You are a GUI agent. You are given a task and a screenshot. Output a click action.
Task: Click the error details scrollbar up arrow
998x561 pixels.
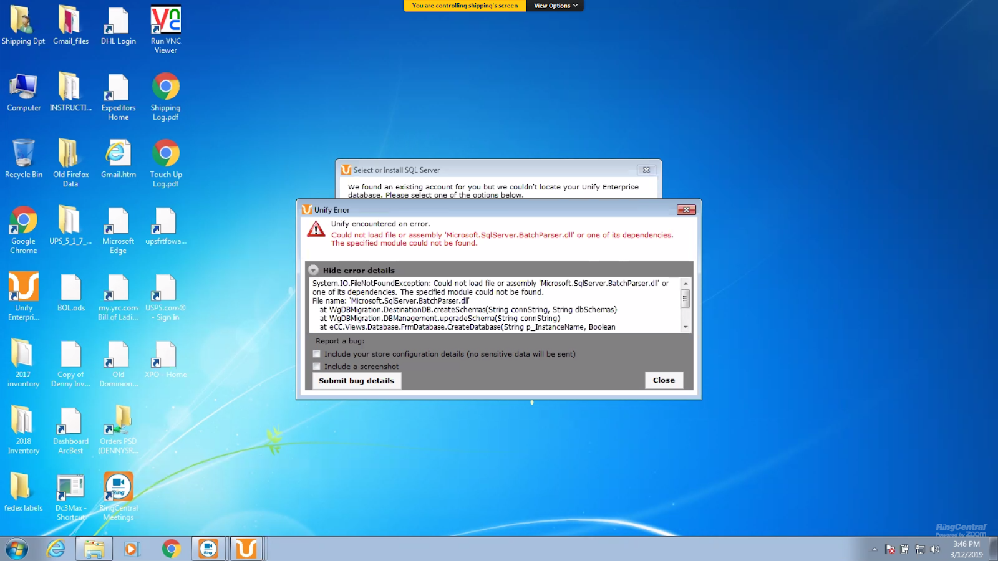click(686, 283)
